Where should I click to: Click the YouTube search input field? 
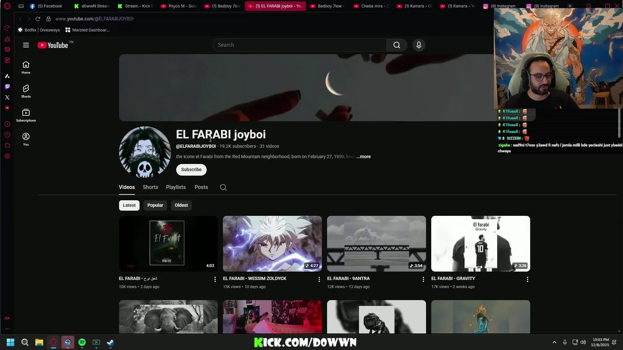299,45
